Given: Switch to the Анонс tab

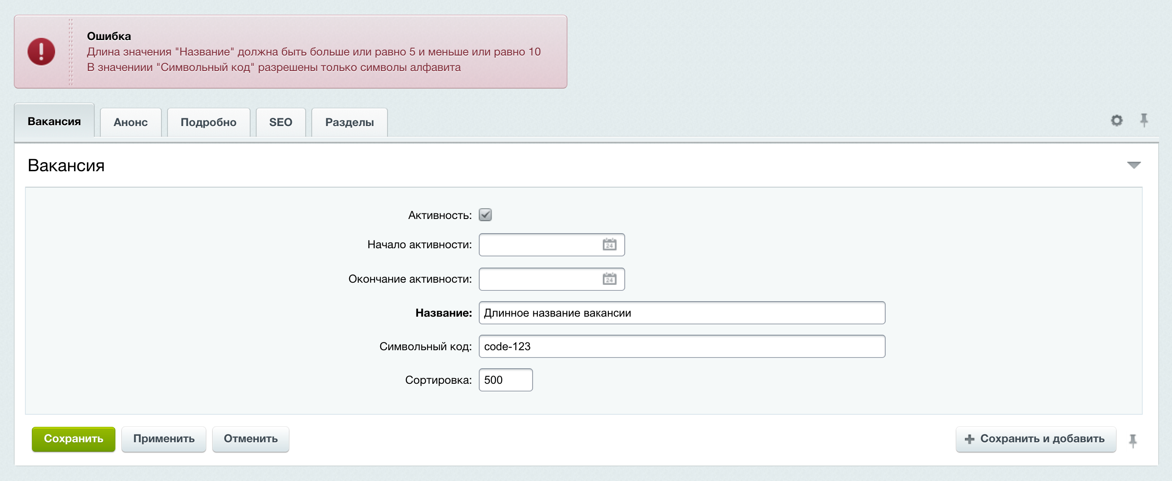Looking at the screenshot, I should pos(130,122).
